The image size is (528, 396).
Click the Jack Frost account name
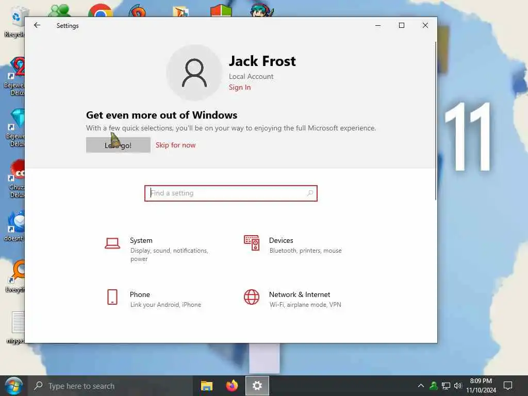(x=262, y=61)
